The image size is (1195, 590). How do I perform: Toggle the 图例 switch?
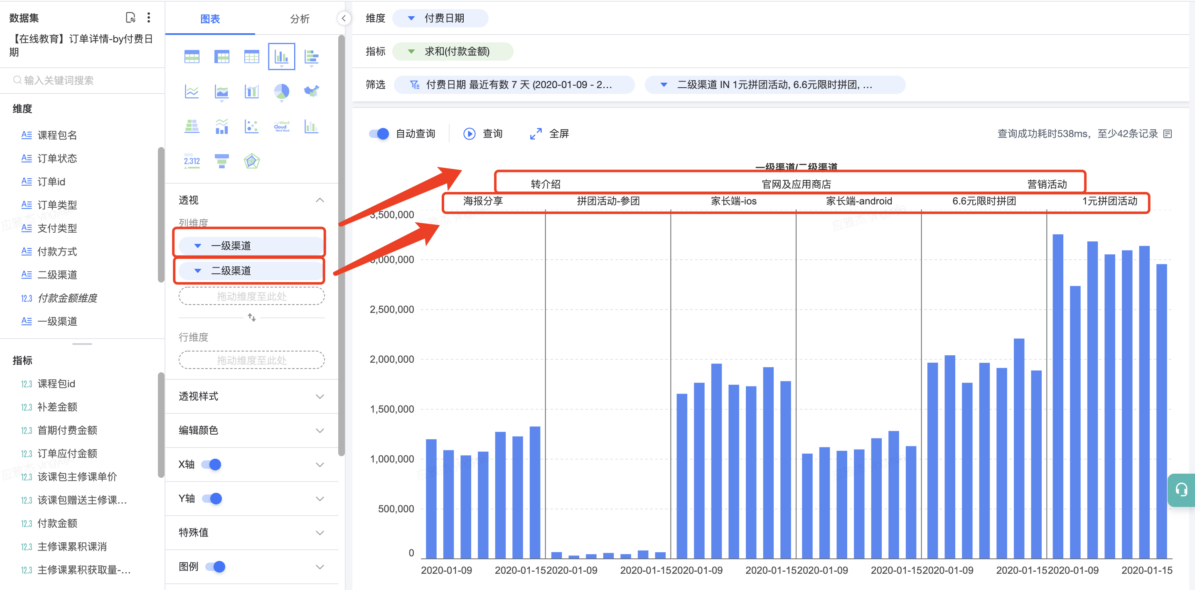pyautogui.click(x=215, y=566)
